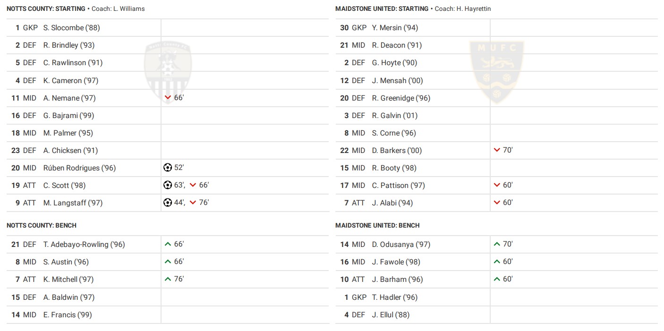The width and height of the screenshot is (664, 331).
Task: Click A. Nemane's red substituted-off arrow
Action: click(x=168, y=98)
